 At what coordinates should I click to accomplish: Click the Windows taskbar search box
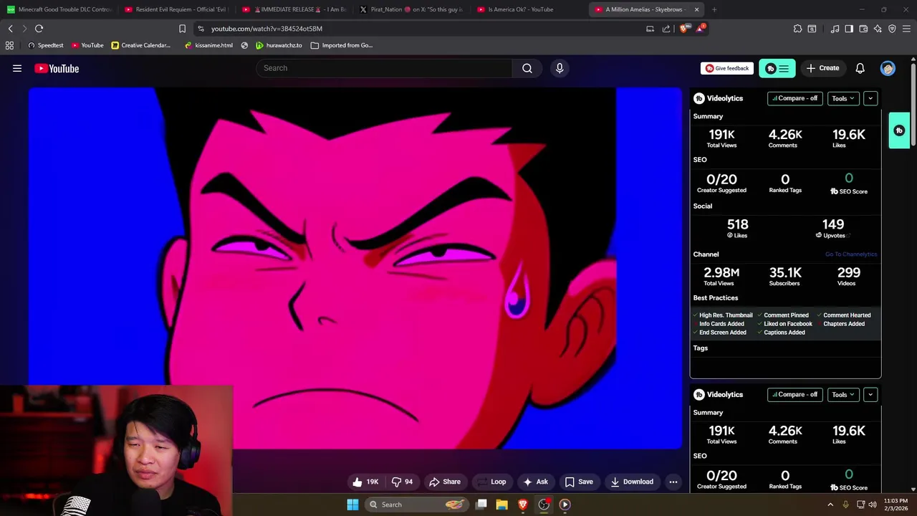(418, 505)
